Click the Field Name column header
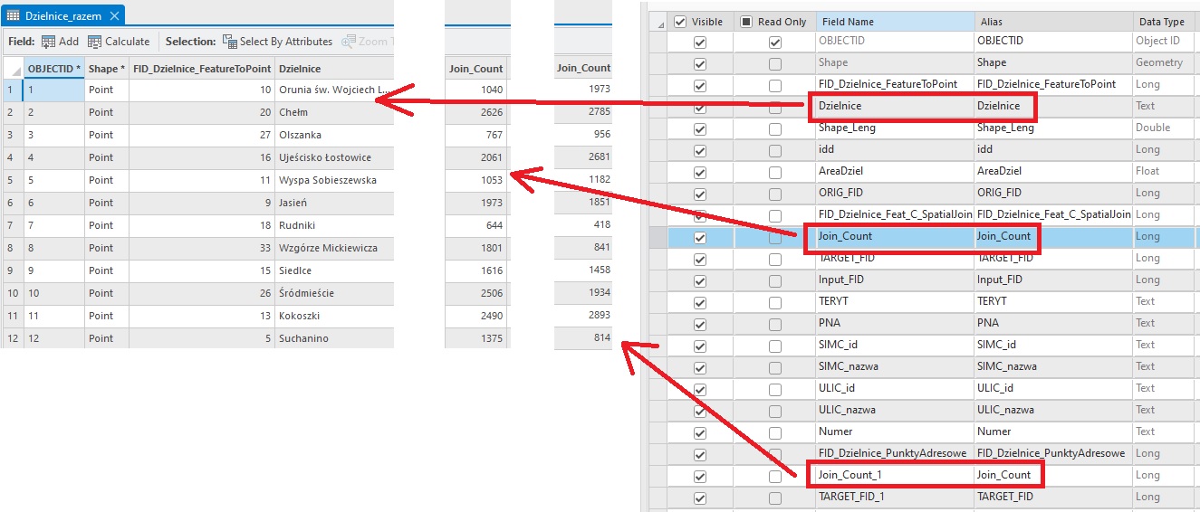 893,22
